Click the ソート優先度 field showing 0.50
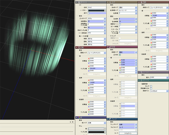 96,33
